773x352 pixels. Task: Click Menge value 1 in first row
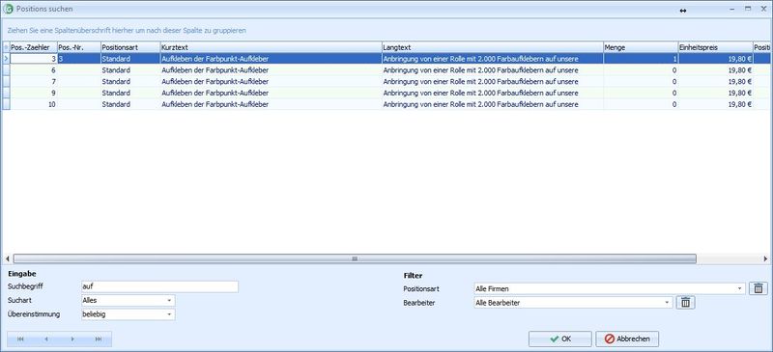(641, 59)
